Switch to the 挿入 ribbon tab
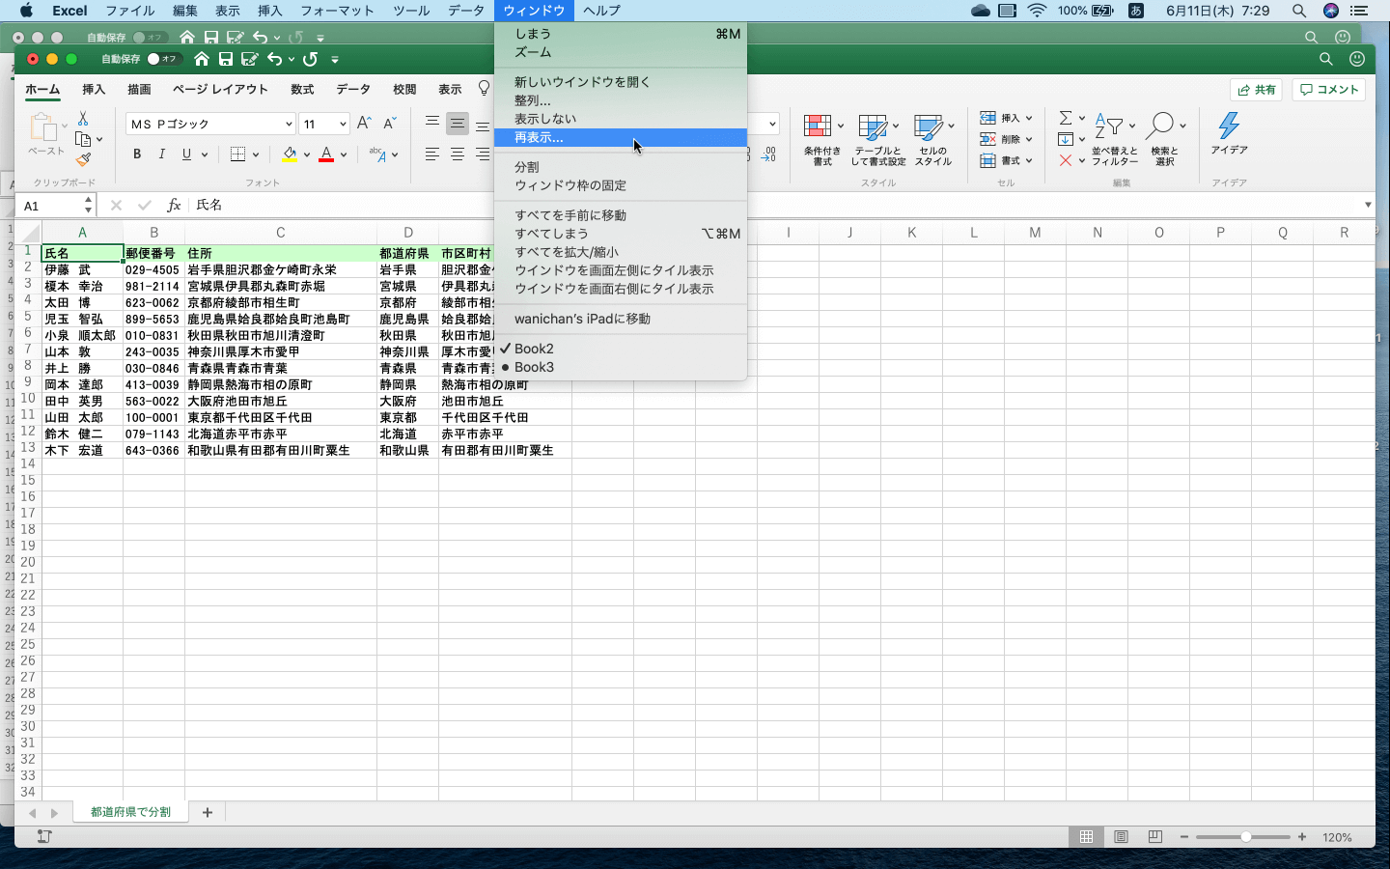Viewport: 1390px width, 869px height. point(95,89)
